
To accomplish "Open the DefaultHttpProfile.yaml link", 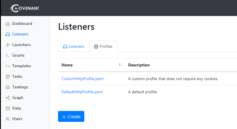I will (x=82, y=92).
